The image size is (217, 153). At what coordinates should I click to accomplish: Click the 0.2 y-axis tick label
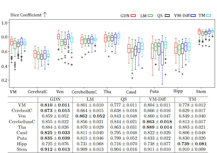click(x=4, y=80)
